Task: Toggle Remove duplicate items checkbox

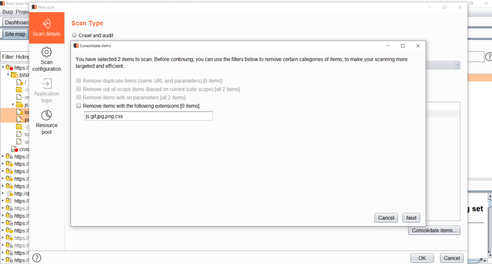Action: (79, 81)
